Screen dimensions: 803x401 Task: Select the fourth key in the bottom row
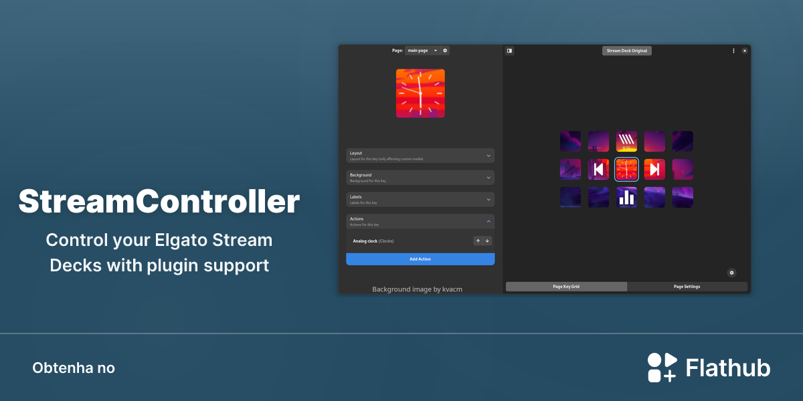click(x=654, y=197)
